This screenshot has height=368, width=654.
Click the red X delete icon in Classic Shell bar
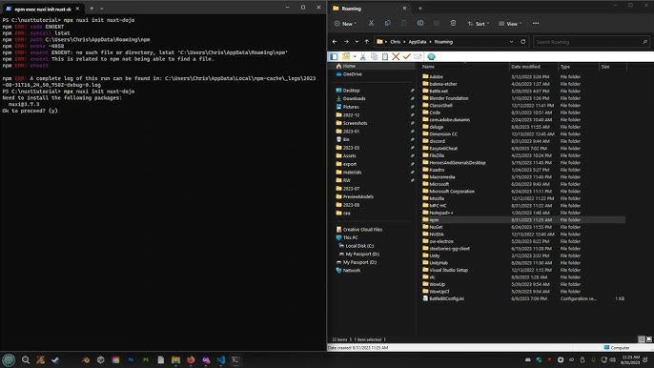(x=396, y=56)
